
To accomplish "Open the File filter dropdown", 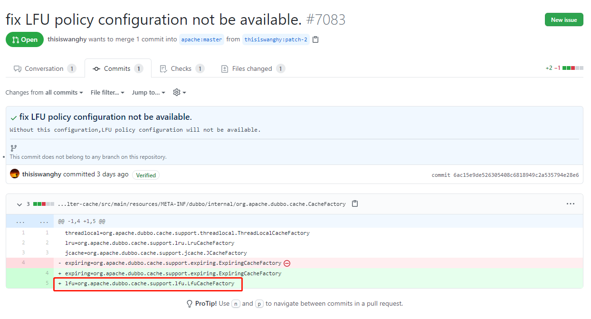I will [107, 92].
